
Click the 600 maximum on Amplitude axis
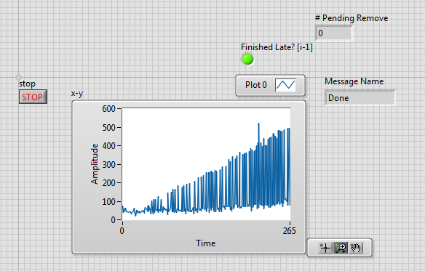(x=108, y=109)
